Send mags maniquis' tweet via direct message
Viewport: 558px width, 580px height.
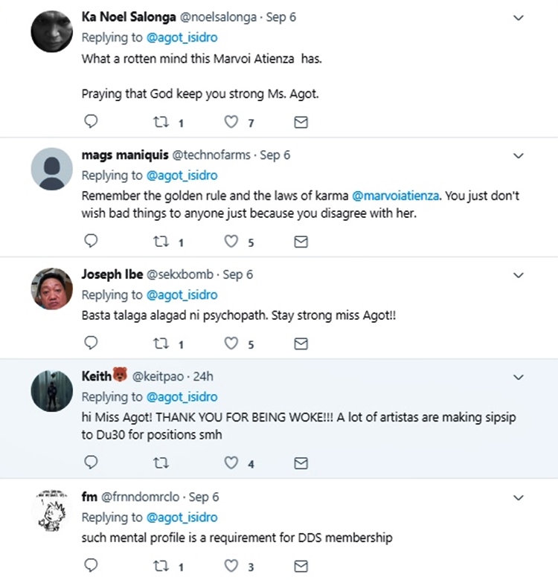(x=301, y=242)
